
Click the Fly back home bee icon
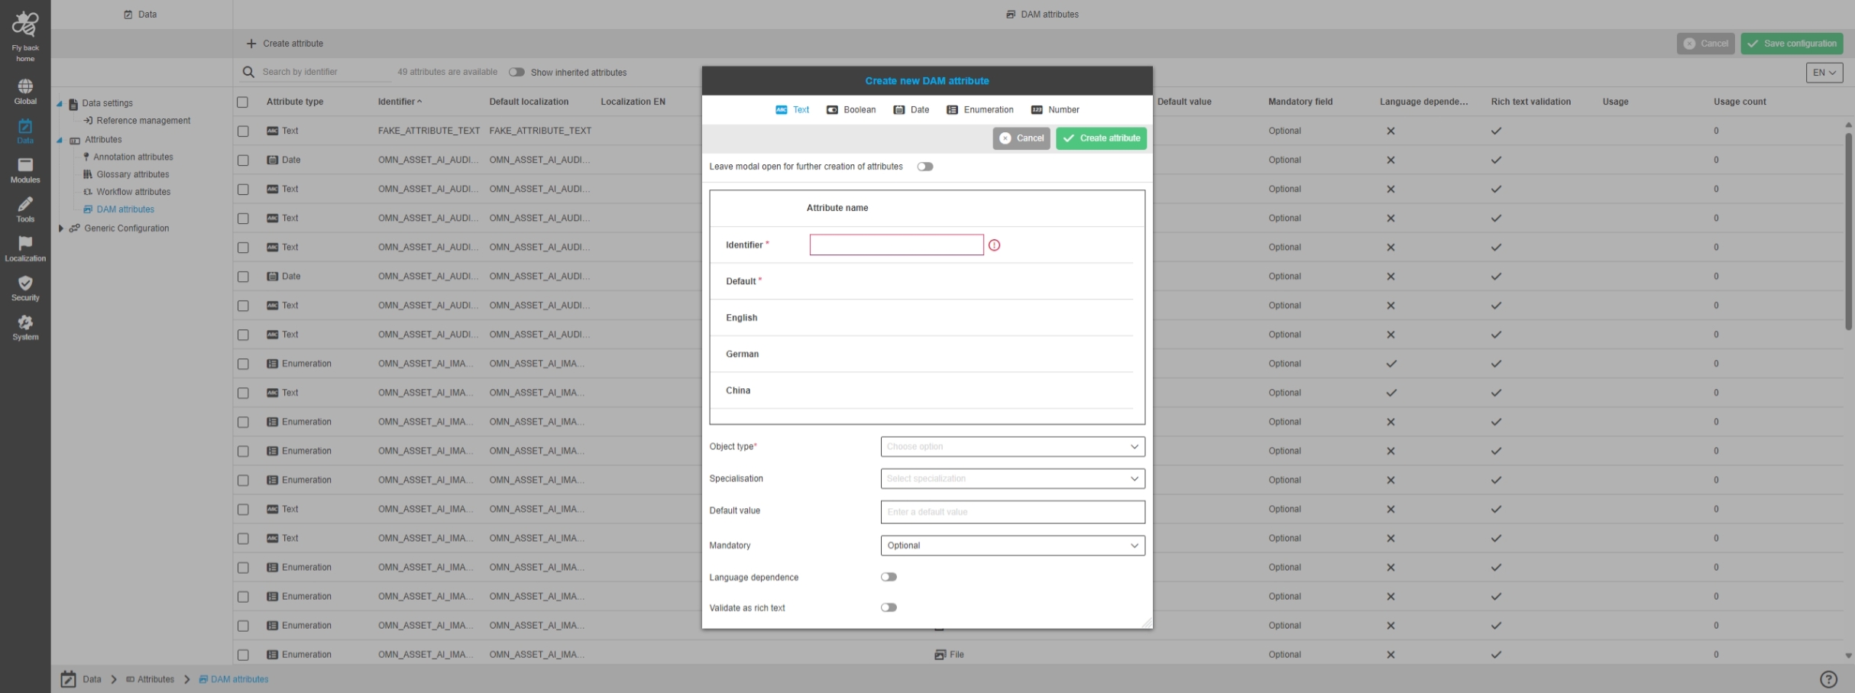click(25, 25)
